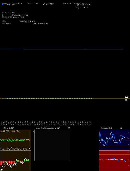130x171 pixels.
Task: Click the "ADX: 7.6 +DY: 53.8" header
Action: point(10,131)
